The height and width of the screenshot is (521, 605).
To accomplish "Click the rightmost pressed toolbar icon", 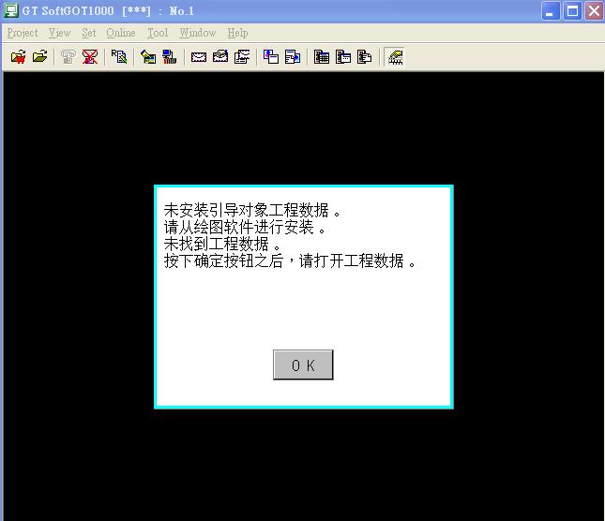I will [x=395, y=57].
